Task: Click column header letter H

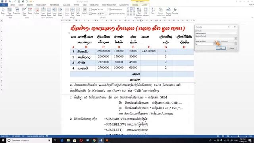Action: point(184,47)
